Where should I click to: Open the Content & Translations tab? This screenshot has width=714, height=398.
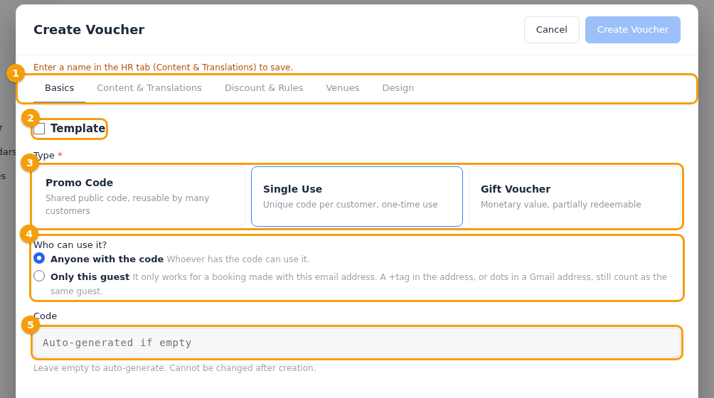pyautogui.click(x=149, y=88)
